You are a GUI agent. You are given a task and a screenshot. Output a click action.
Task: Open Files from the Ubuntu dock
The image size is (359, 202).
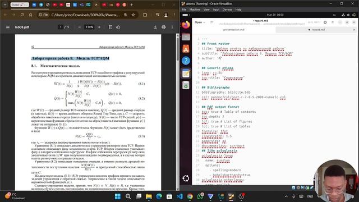pos(186,36)
